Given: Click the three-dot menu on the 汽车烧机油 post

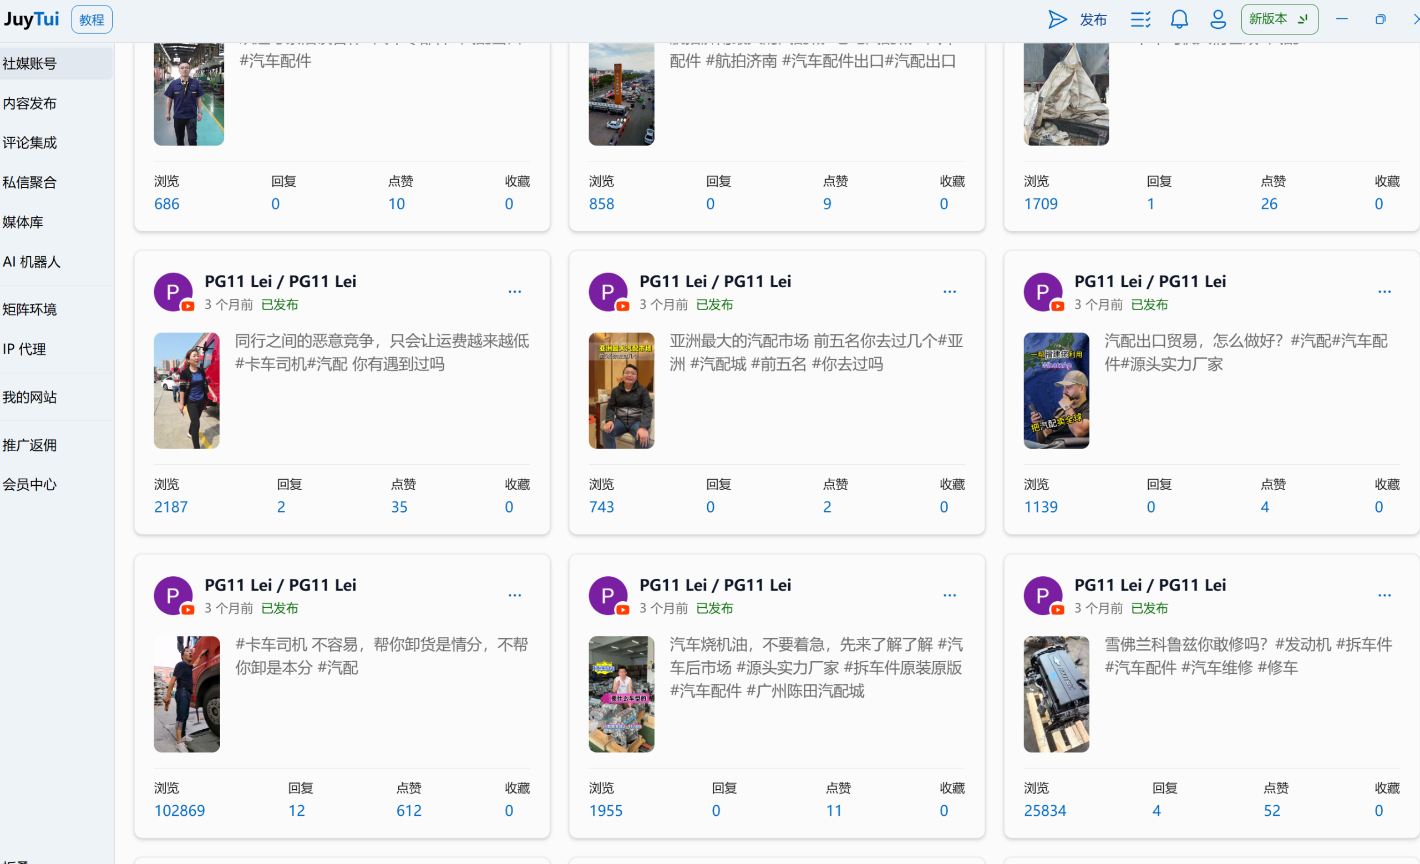Looking at the screenshot, I should (949, 596).
